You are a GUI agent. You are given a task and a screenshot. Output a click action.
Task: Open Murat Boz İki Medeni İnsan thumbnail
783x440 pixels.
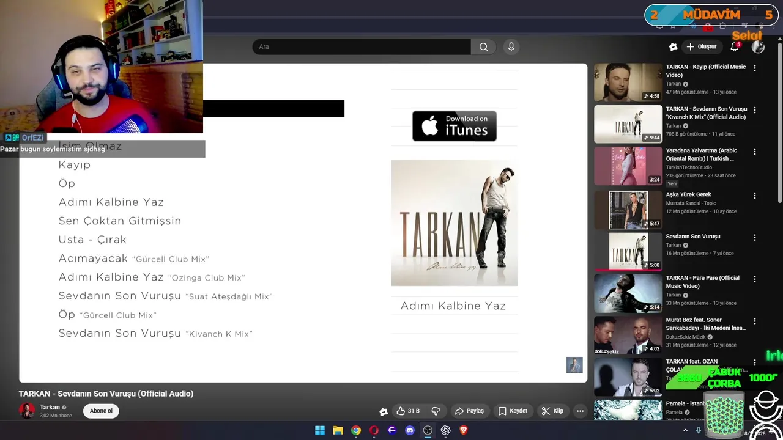click(x=628, y=335)
